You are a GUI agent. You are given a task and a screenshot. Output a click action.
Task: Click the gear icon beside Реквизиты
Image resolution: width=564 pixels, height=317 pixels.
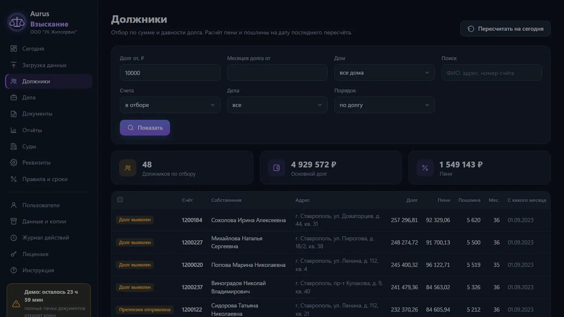point(14,163)
